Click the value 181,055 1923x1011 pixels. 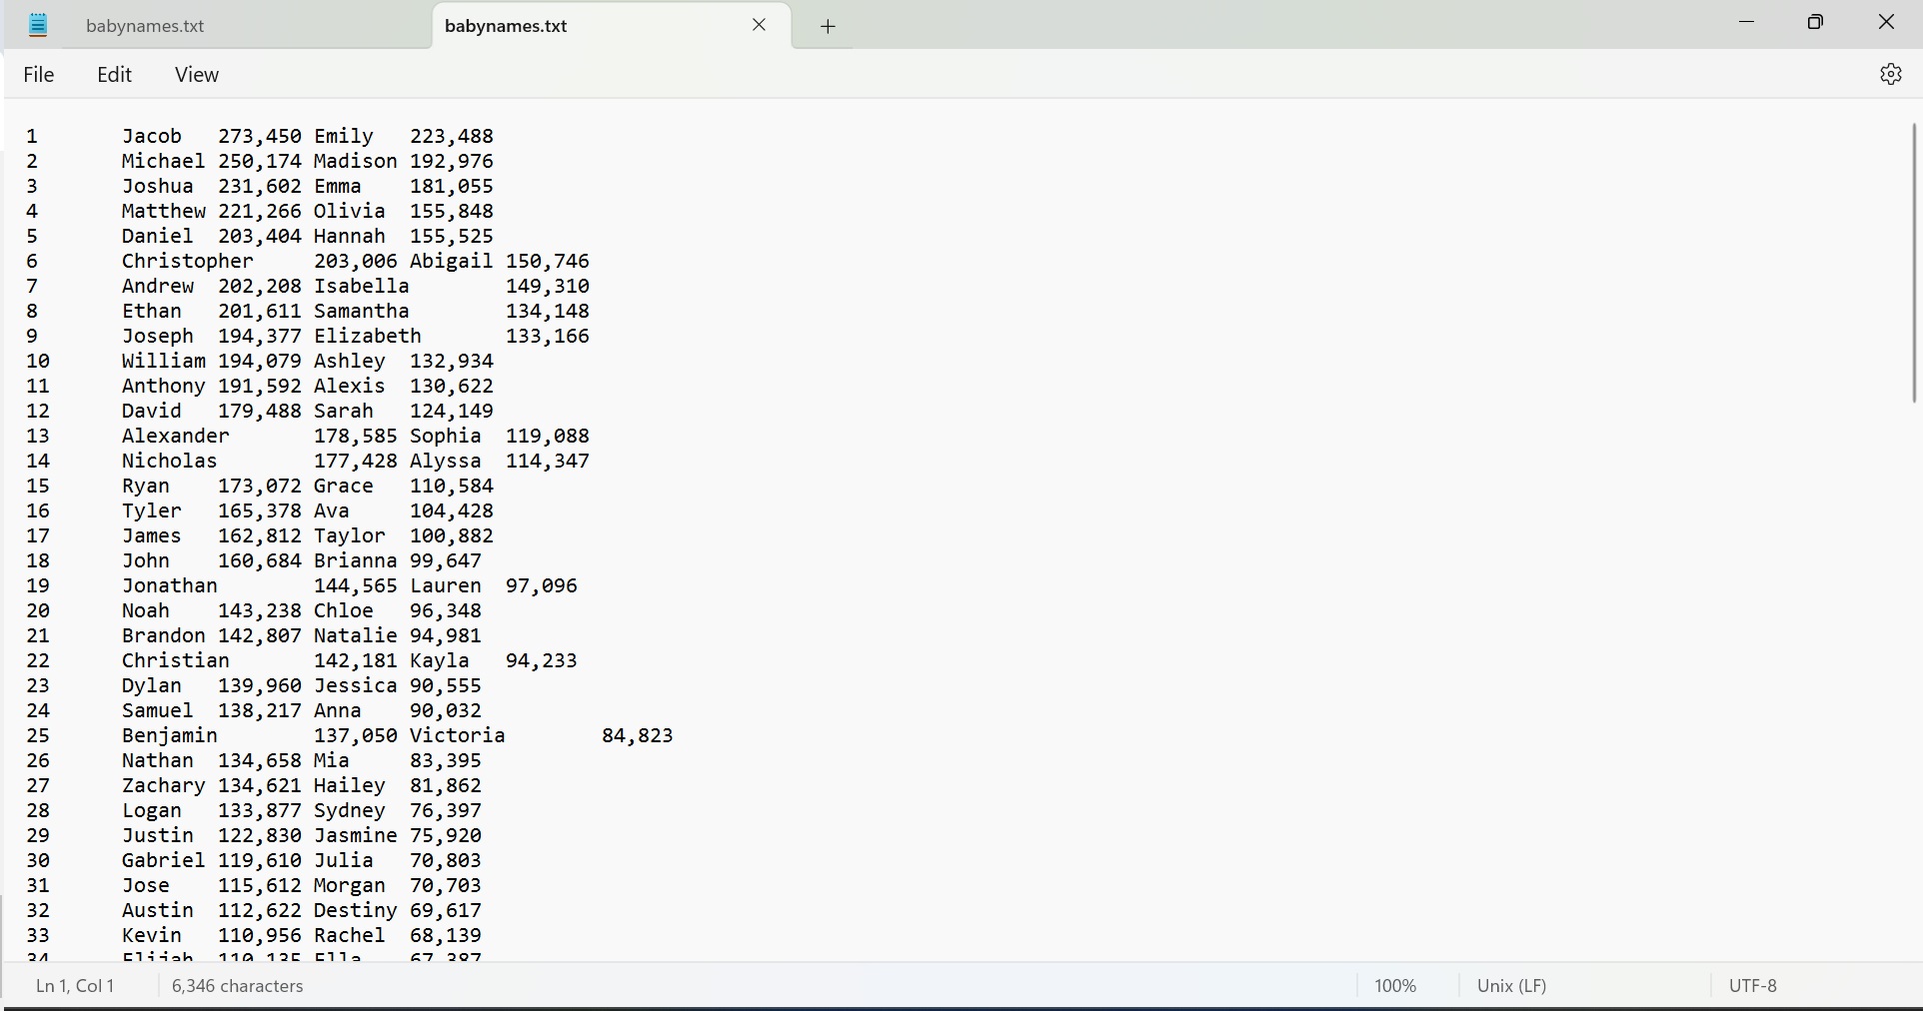tap(452, 186)
